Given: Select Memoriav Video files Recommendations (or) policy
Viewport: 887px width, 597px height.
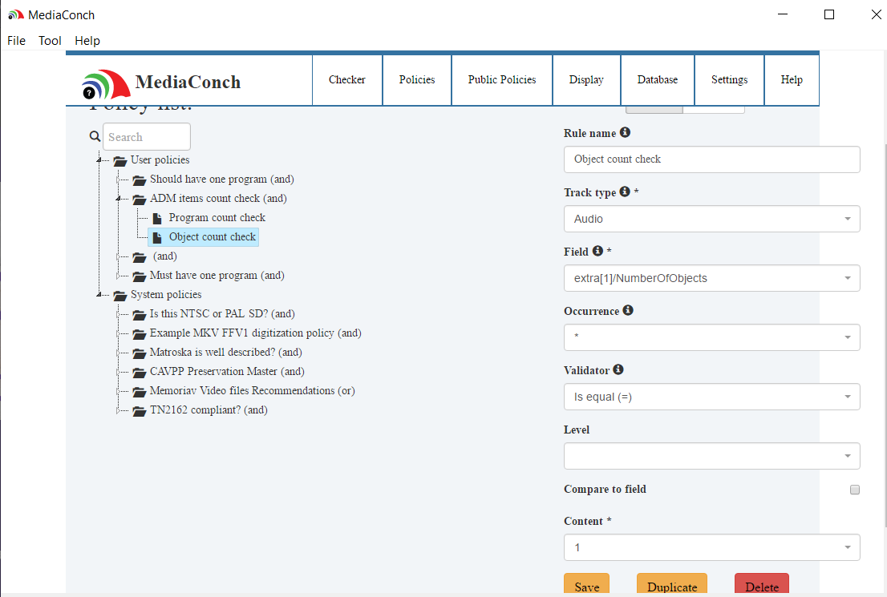Looking at the screenshot, I should [253, 390].
